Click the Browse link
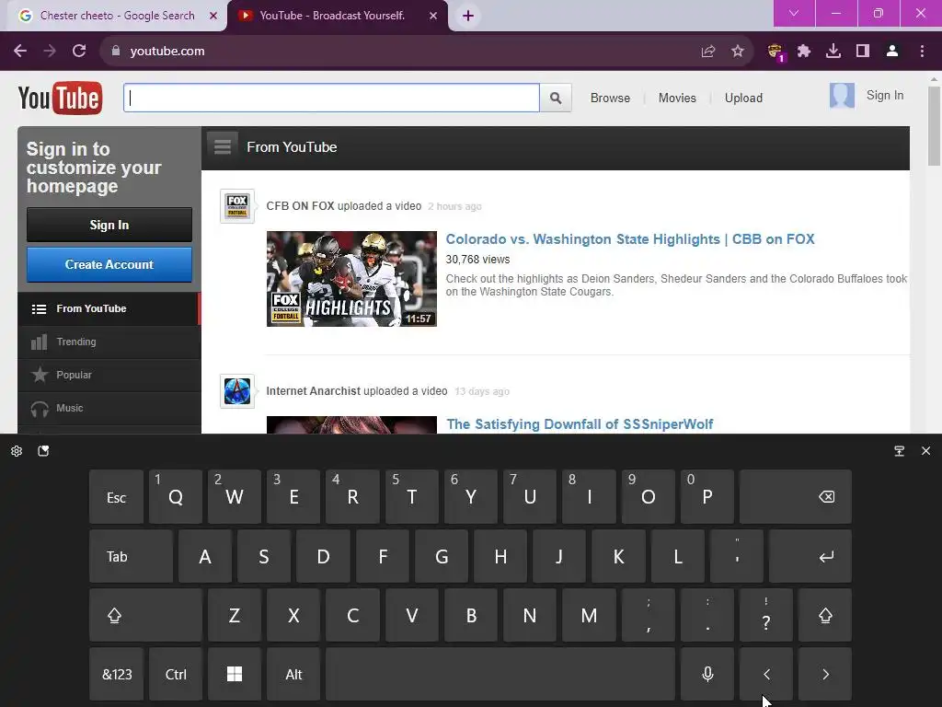The height and width of the screenshot is (707, 942). (610, 98)
